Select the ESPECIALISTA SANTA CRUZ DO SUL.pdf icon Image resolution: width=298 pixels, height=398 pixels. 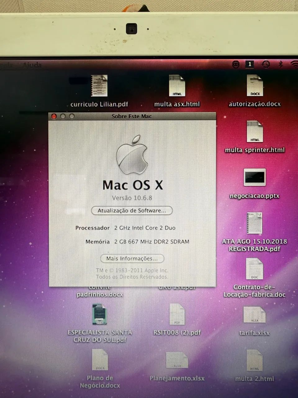pos(99,315)
